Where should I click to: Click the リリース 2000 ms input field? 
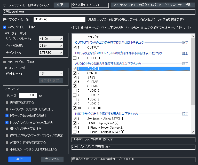click(x=28, y=96)
